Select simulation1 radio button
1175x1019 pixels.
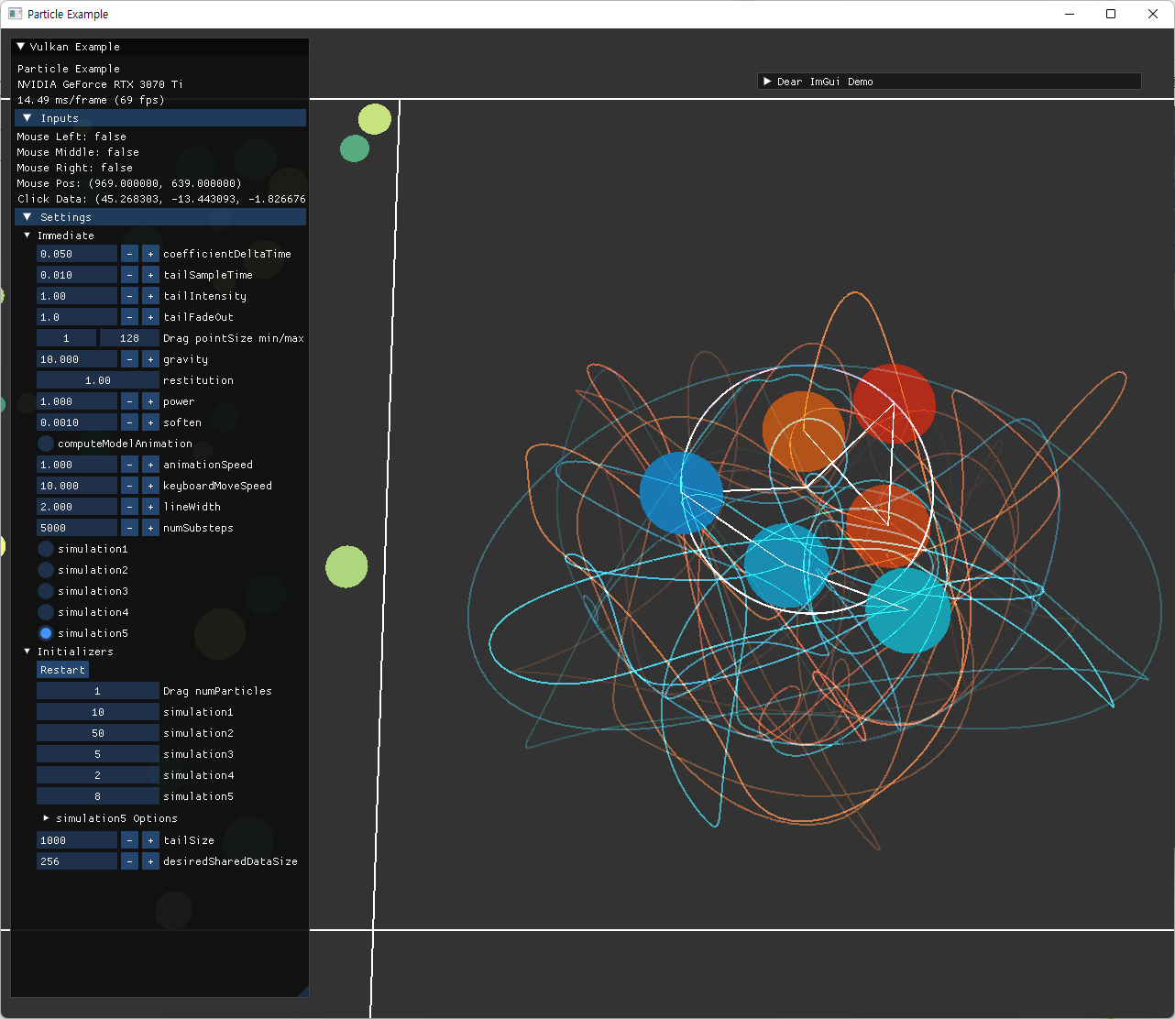[46, 549]
